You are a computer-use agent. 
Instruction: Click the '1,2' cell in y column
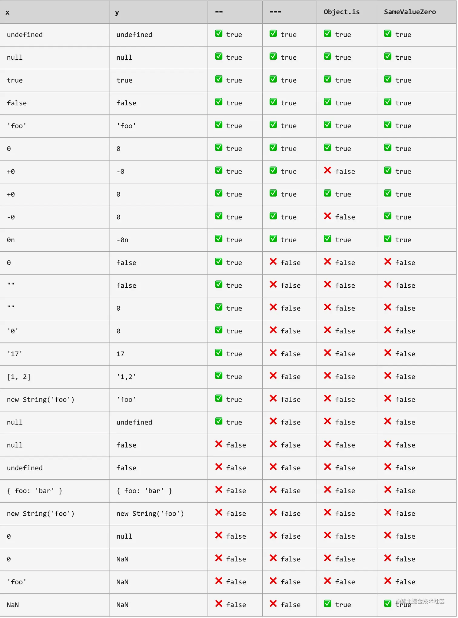coord(126,377)
